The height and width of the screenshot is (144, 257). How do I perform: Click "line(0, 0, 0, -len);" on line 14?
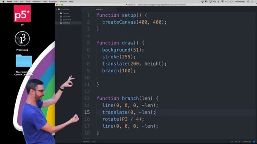130,105
